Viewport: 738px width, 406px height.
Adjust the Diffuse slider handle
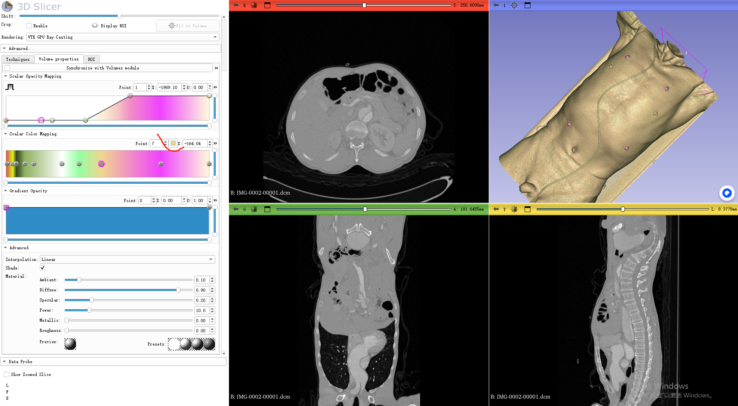[178, 290]
